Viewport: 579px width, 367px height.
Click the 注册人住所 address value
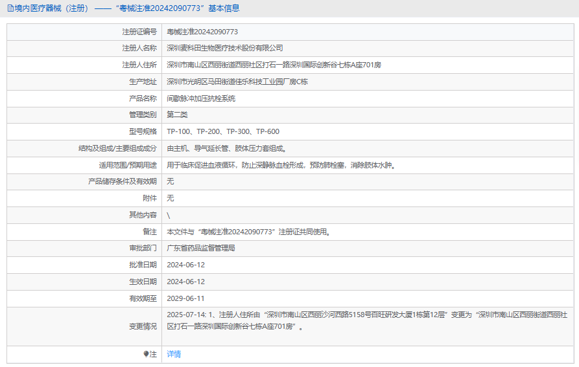click(274, 65)
